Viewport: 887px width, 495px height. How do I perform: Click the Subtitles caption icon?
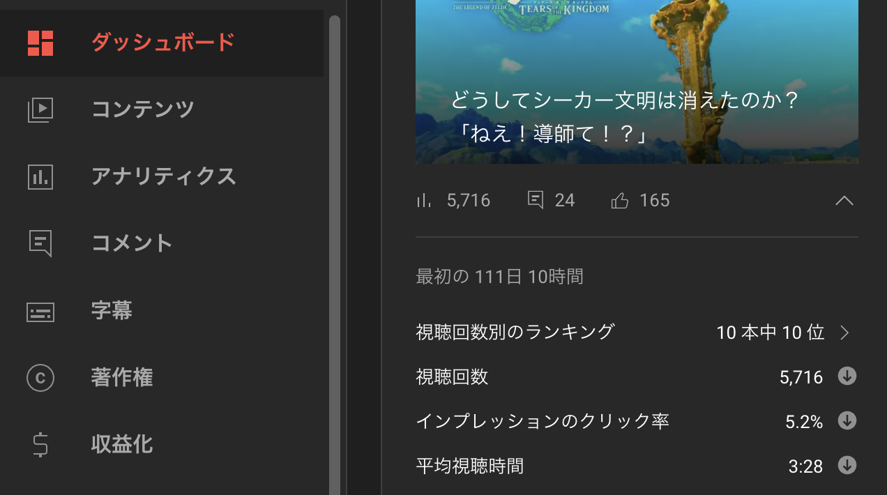coord(40,312)
